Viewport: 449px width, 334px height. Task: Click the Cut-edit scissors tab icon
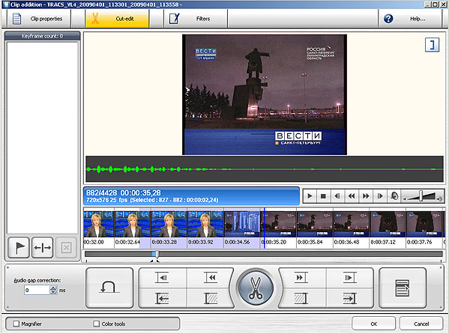95,19
